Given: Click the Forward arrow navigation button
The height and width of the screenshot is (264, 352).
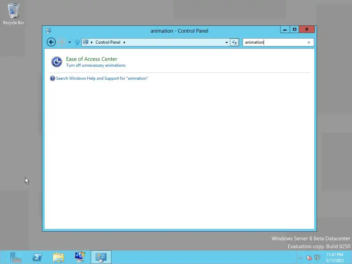Looking at the screenshot, I should coord(61,42).
